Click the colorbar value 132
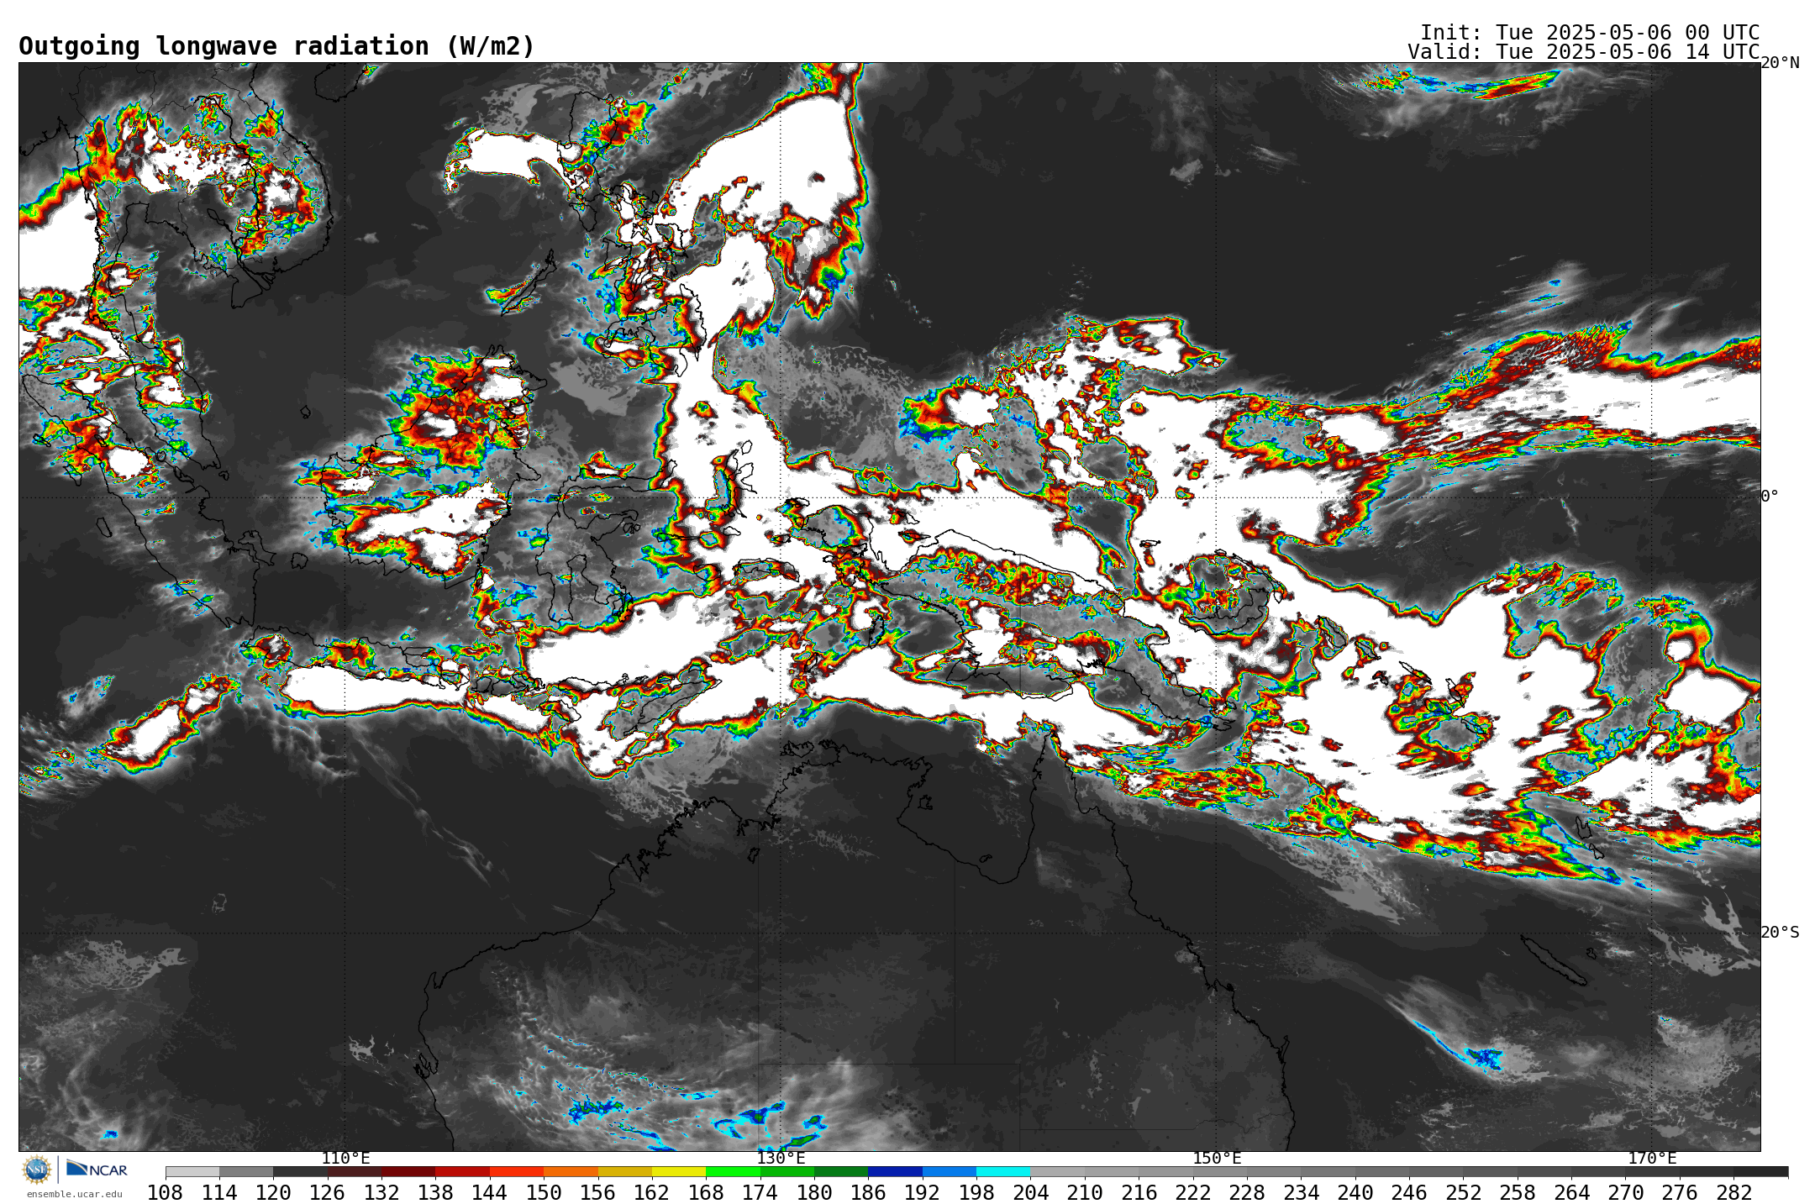This screenshot has width=1815, height=1204. (x=381, y=1192)
